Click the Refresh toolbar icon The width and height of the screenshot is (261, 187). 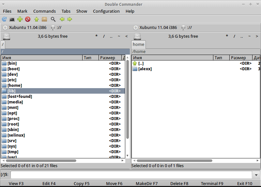4,20
